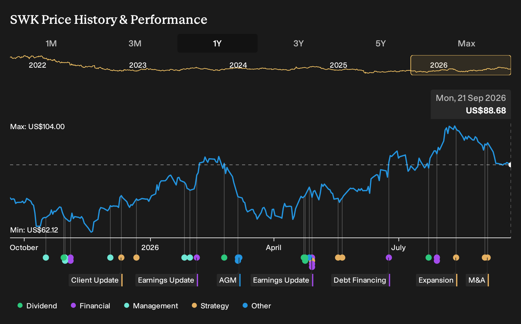
Task: Show the Max time range
Action: pos(466,43)
